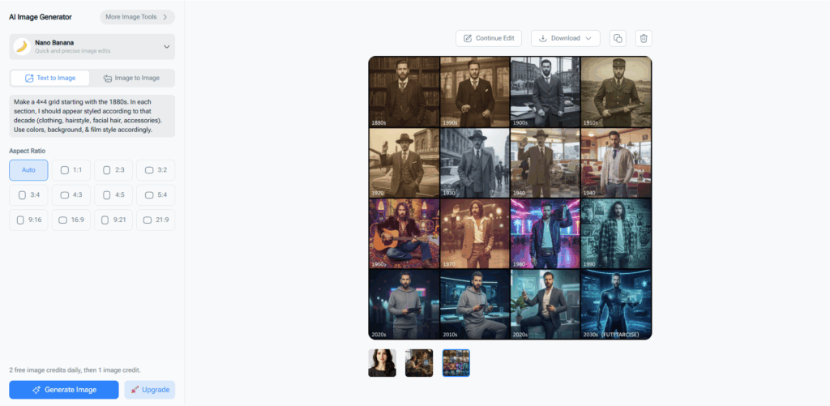Switch to the Text to Image tab
The height and width of the screenshot is (406, 830).
50,78
